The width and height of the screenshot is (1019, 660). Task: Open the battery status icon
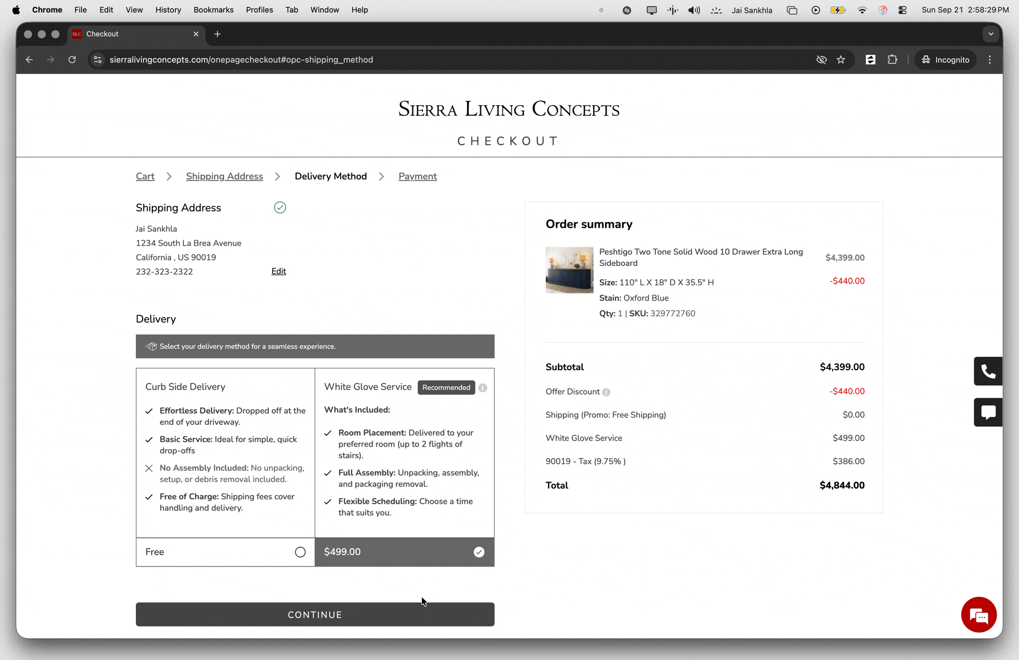[838, 10]
